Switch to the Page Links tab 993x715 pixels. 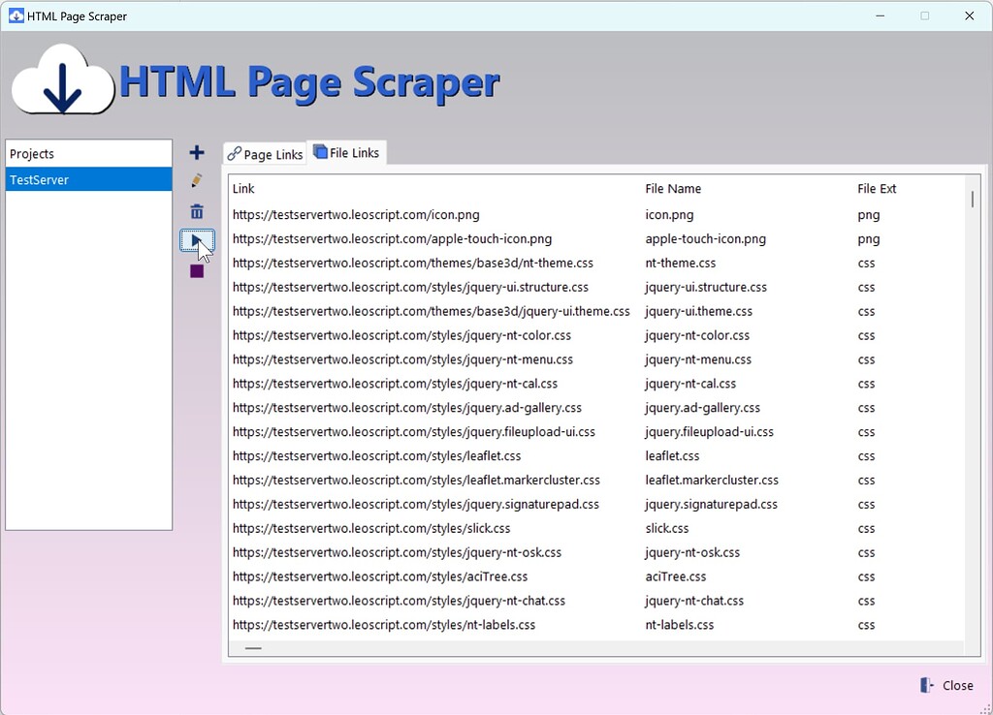(x=267, y=153)
